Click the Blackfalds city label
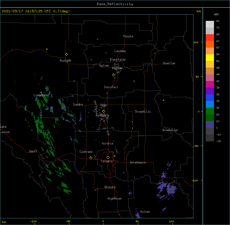The image size is (230, 225). (118, 60)
